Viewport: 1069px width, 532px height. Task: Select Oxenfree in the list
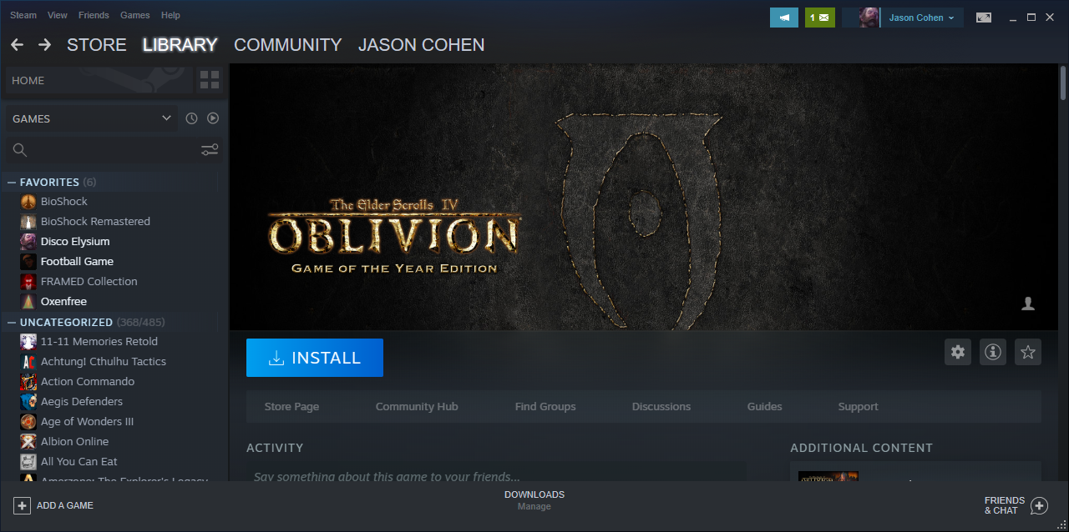(x=63, y=302)
